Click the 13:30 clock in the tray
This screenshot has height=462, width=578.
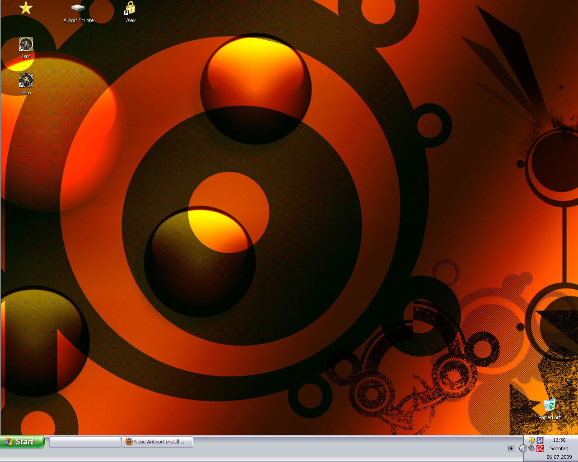coord(559,440)
